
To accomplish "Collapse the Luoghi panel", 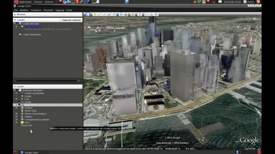I will tap(15, 20).
